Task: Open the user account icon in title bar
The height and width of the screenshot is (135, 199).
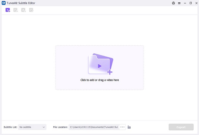Action: tap(173, 3)
